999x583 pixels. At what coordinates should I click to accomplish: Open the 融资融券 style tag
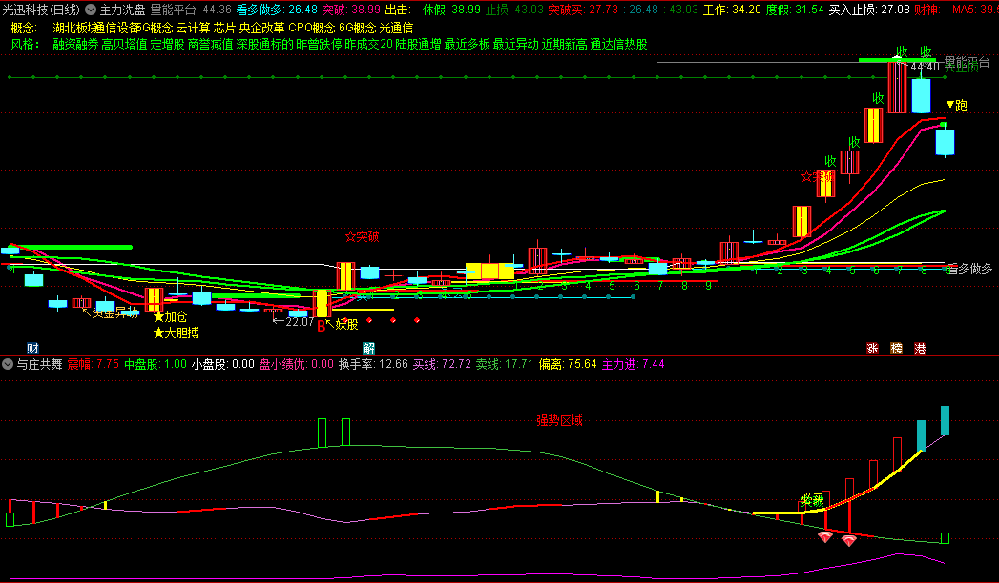[75, 44]
